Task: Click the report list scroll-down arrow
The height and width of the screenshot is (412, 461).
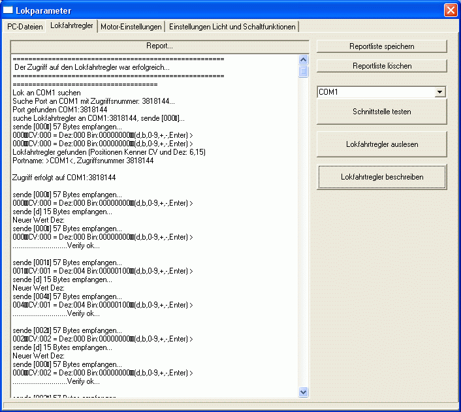Action: tap(304, 392)
